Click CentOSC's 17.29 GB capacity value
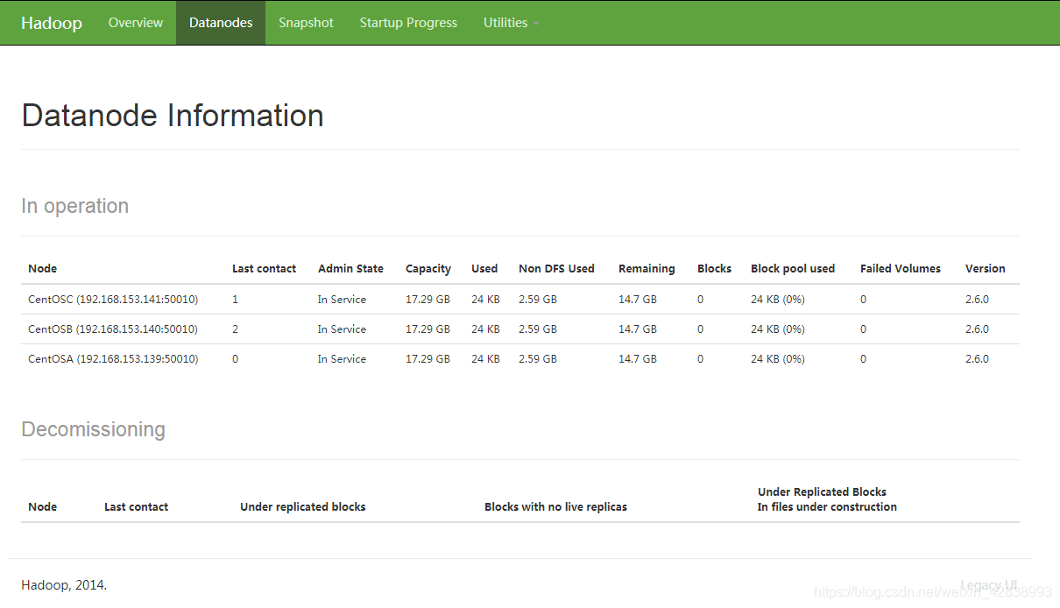 (x=428, y=300)
